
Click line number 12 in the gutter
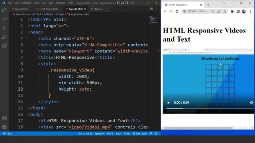(x=20, y=89)
